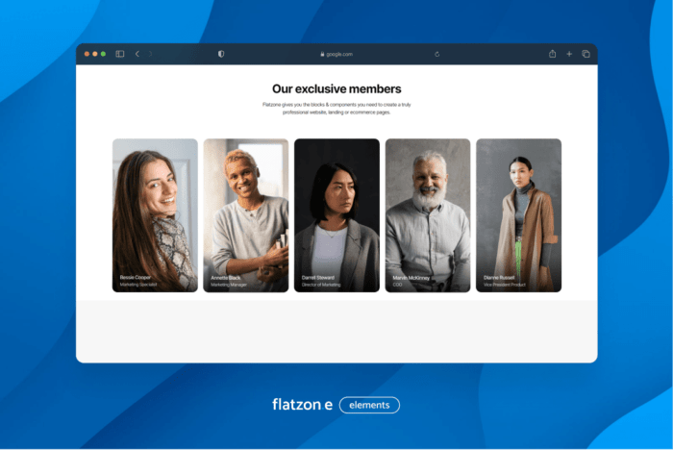Show the tab overview
The width and height of the screenshot is (673, 450).
coord(586,54)
